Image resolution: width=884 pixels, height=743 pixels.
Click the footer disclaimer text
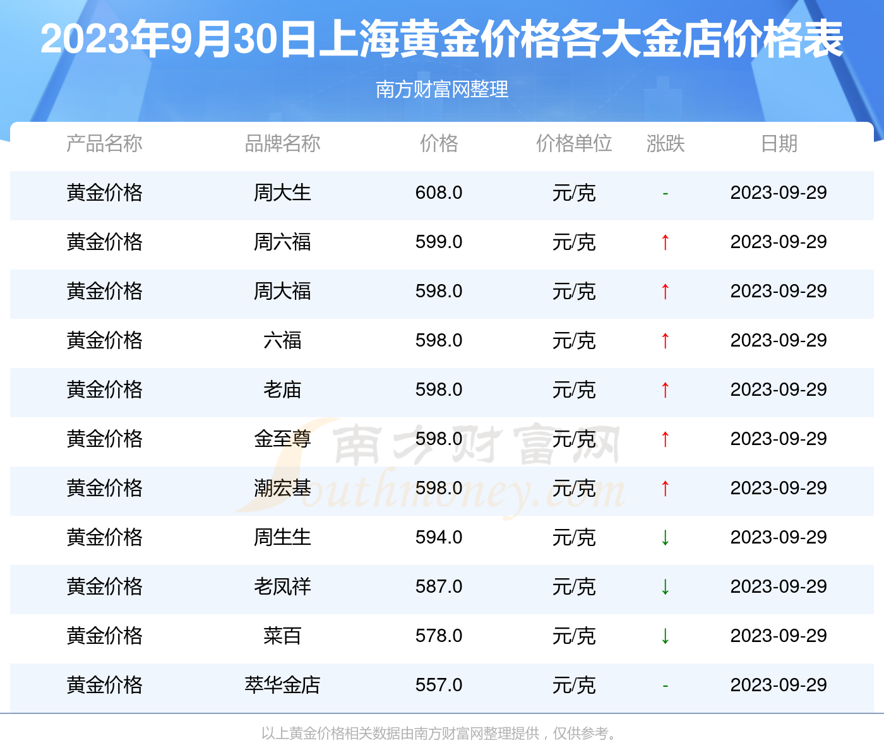coord(440,733)
